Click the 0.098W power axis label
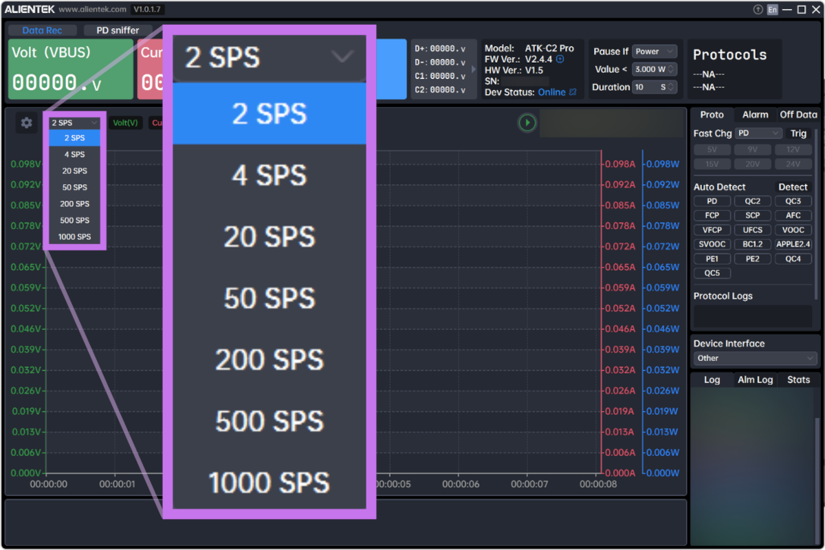The height and width of the screenshot is (550, 825). tap(663, 164)
